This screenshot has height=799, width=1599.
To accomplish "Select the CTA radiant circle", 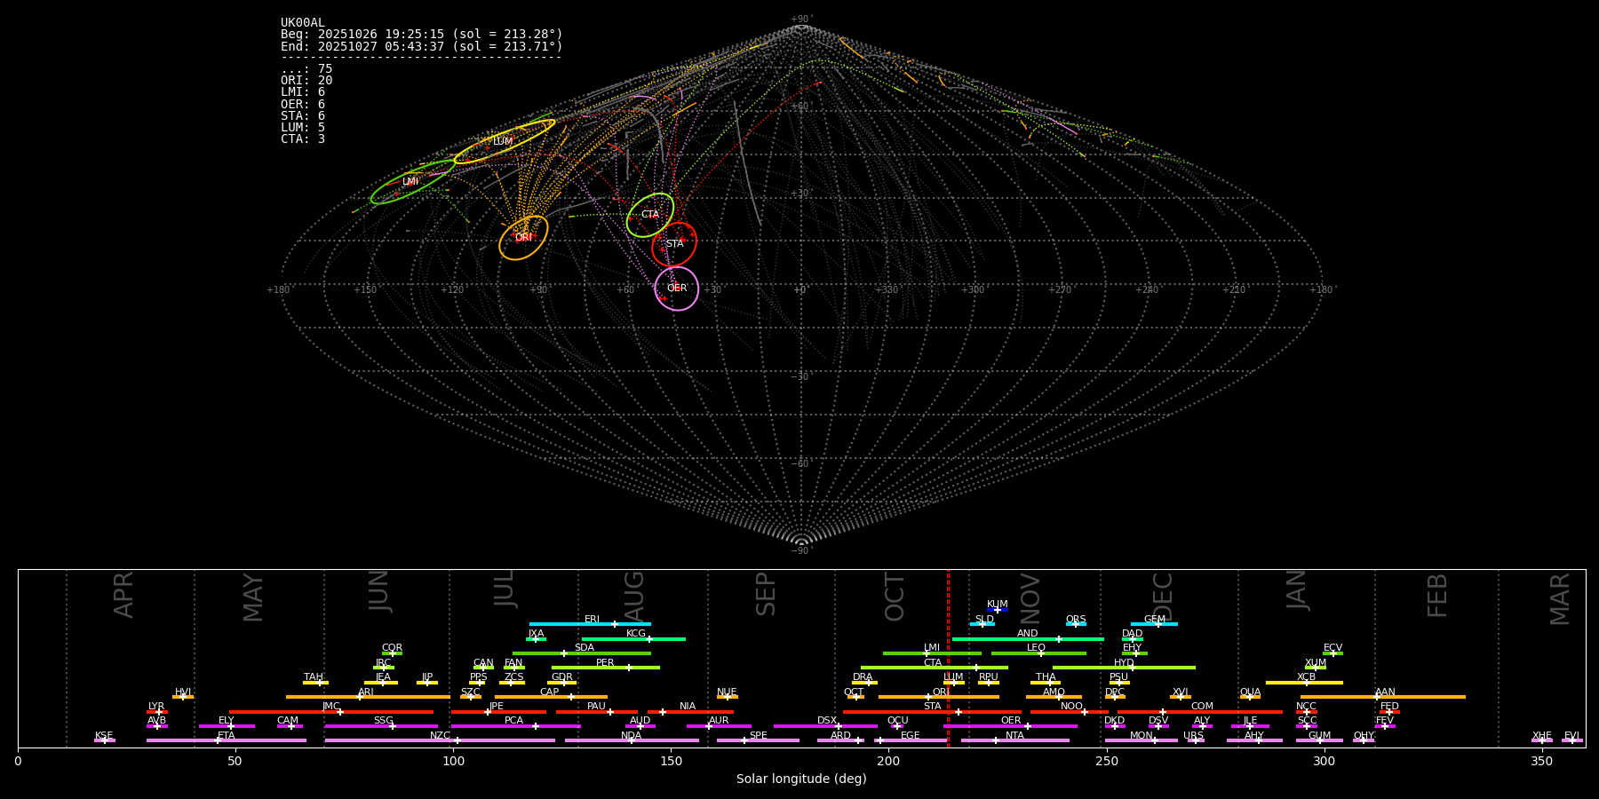I will (650, 215).
